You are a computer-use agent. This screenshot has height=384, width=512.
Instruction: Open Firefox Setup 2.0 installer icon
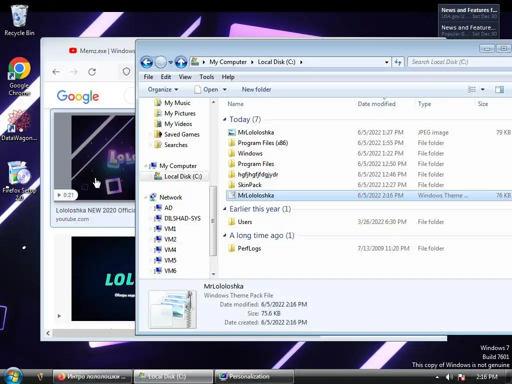tap(19, 180)
